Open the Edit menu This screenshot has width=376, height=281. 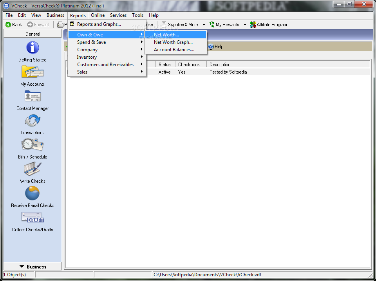coord(22,15)
